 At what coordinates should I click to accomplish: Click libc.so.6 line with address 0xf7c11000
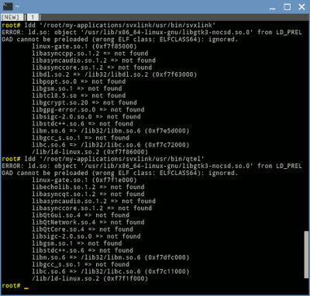point(111,271)
